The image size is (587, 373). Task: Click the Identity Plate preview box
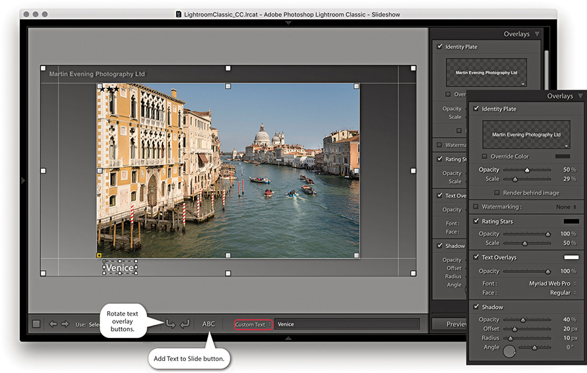click(526, 134)
